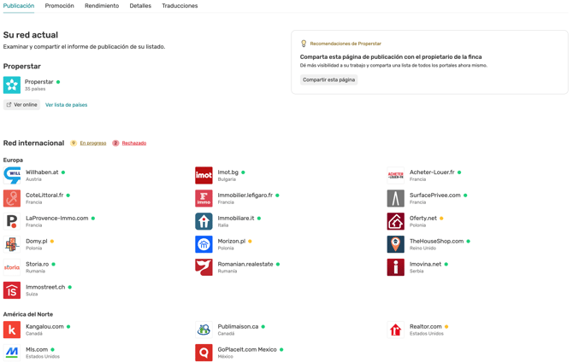Viewport: 573px width, 362px height.
Task: Open the Detalles tab
Action: [140, 6]
